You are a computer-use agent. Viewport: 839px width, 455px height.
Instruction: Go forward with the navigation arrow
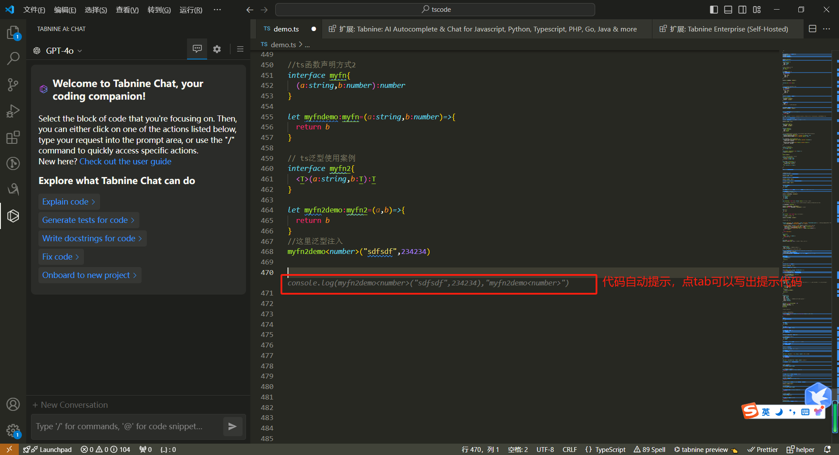tap(264, 10)
